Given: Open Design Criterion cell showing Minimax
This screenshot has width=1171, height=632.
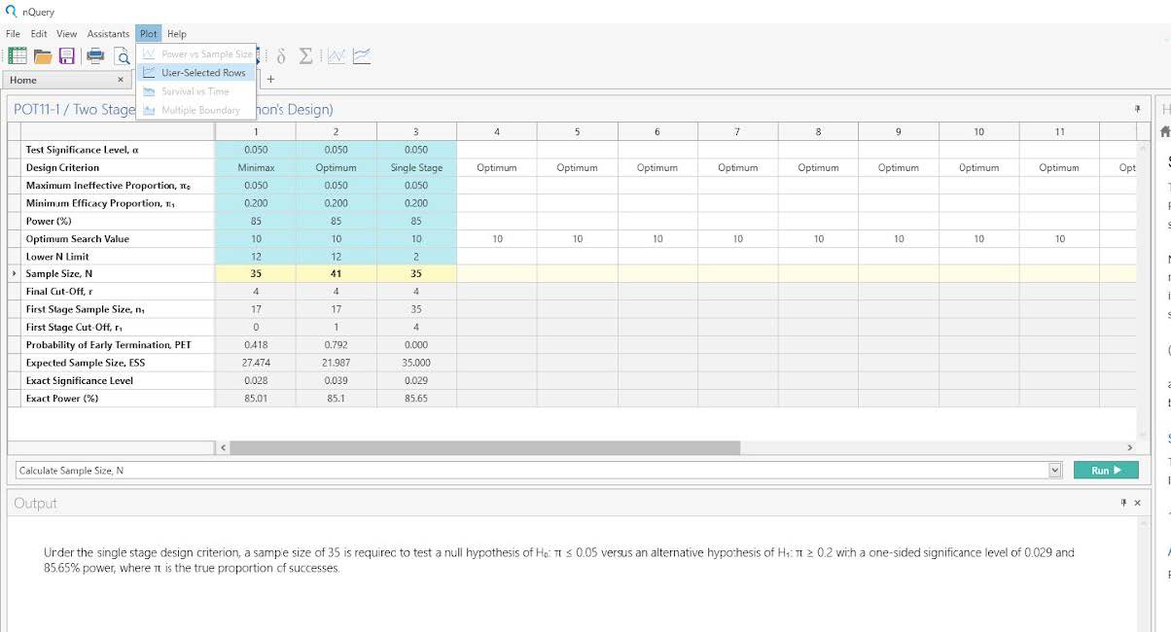Looking at the screenshot, I should pyautogui.click(x=256, y=167).
